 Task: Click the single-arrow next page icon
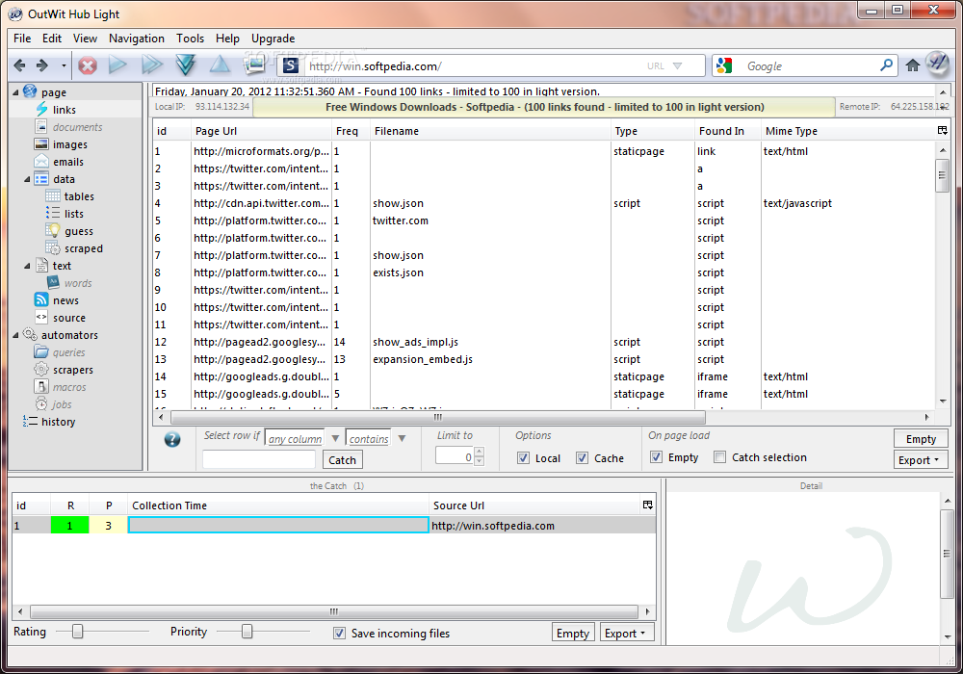117,65
